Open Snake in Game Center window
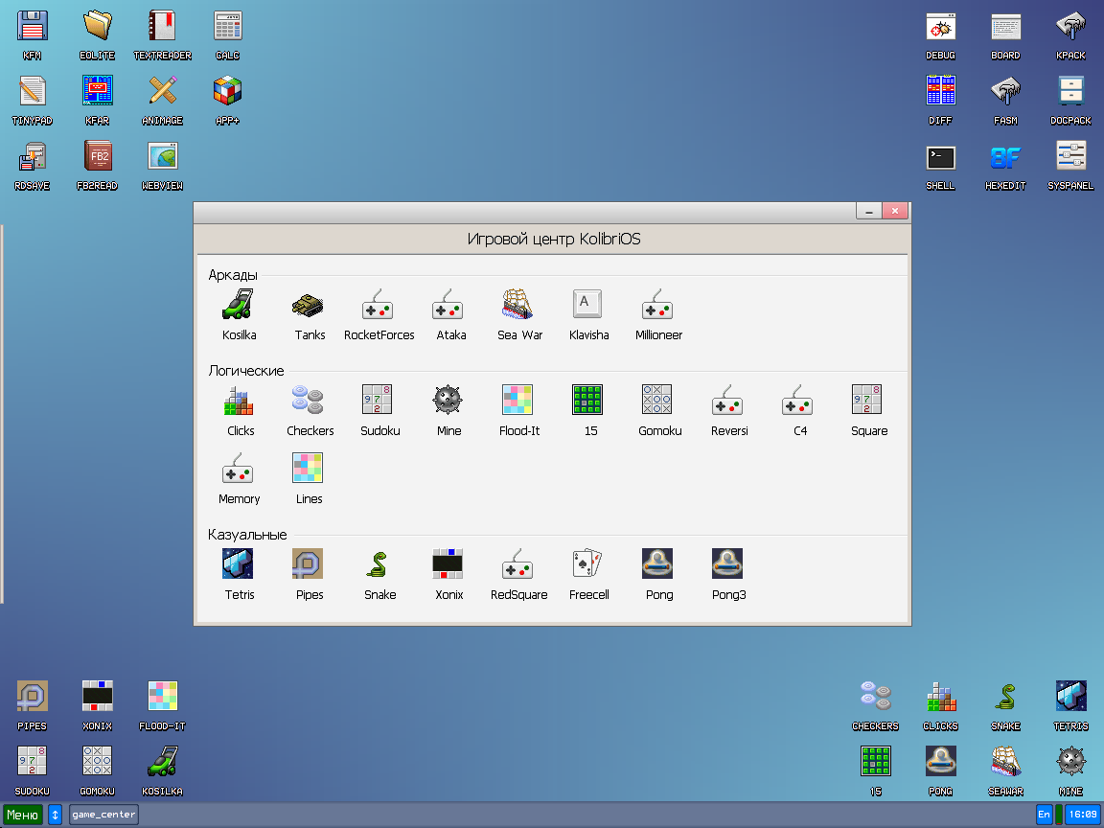The image size is (1104, 828). (x=379, y=575)
